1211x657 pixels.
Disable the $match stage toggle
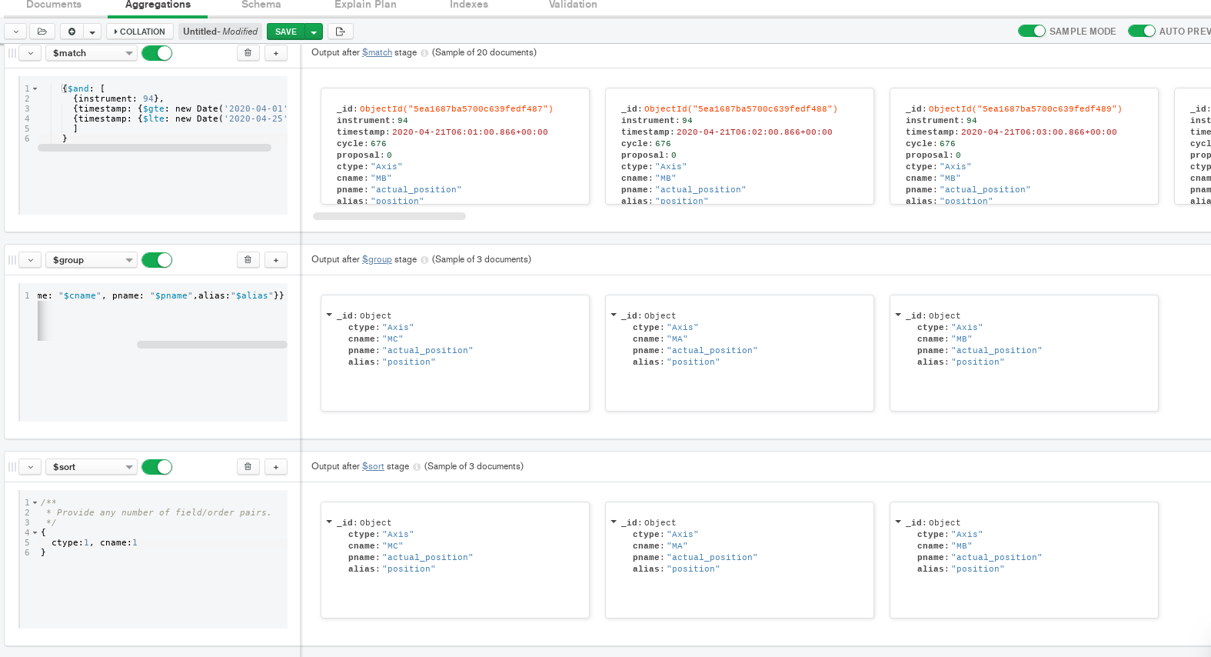click(157, 53)
